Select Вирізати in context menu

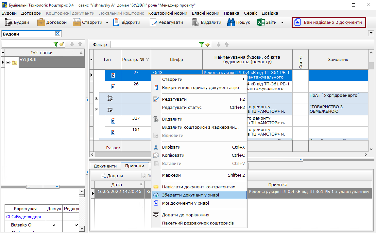click(x=199, y=147)
